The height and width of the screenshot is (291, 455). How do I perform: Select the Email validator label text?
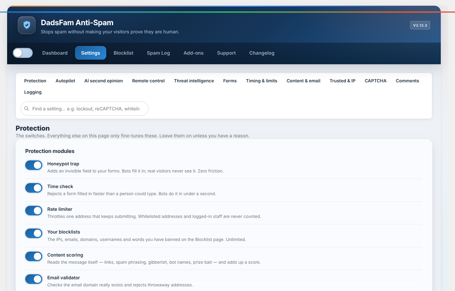(64, 278)
